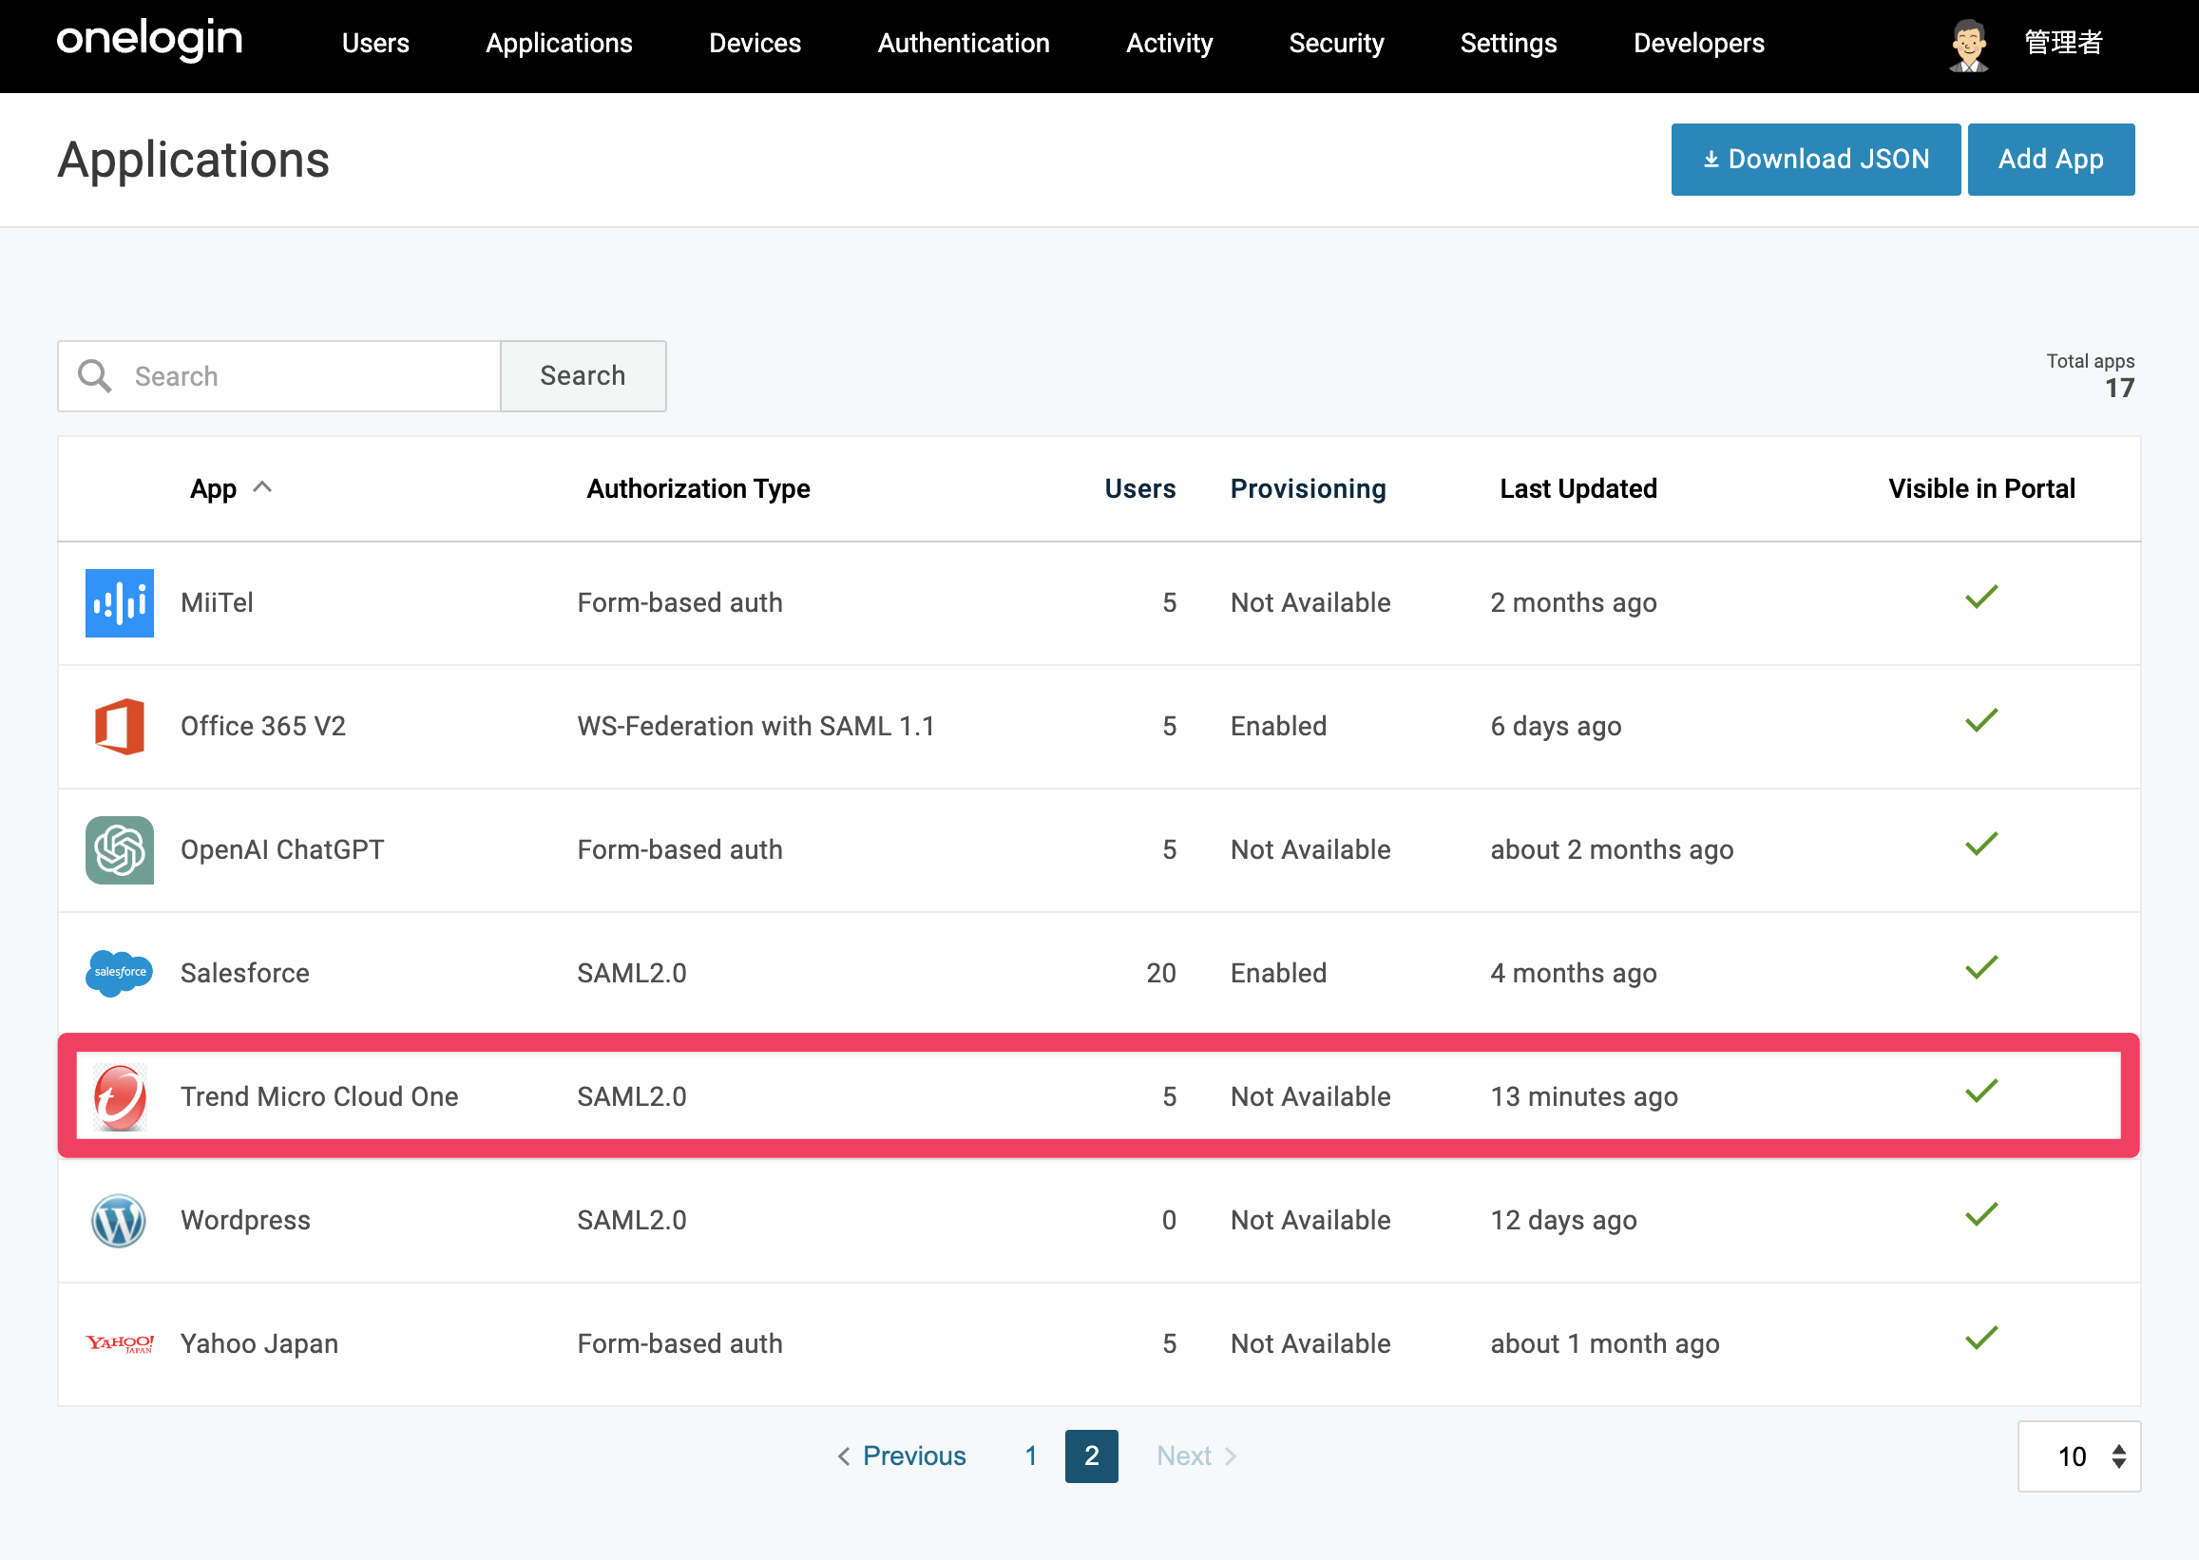This screenshot has height=1560, width=2199.
Task: Click the administrator avatar icon
Action: 1968,45
